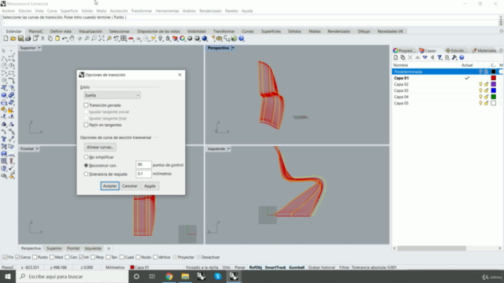The height and width of the screenshot is (283, 504).
Task: Open the Superficie menu
Action: pos(69,11)
